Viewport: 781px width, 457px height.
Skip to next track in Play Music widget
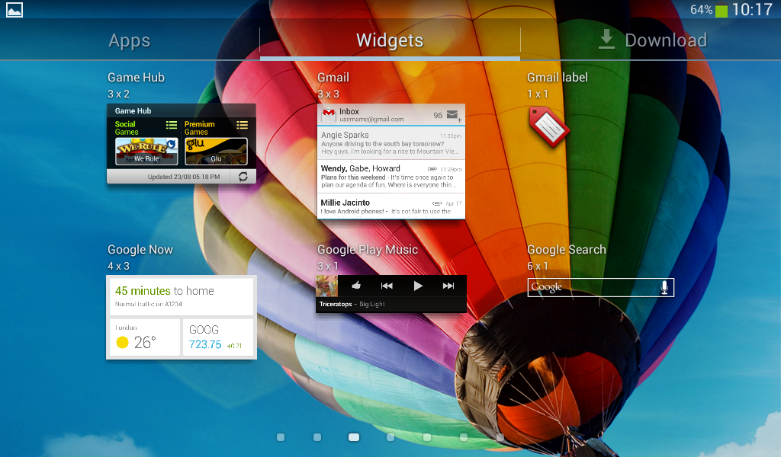click(x=448, y=286)
